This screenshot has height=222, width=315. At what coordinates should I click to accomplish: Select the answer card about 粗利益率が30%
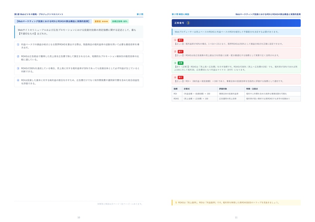click(79, 70)
